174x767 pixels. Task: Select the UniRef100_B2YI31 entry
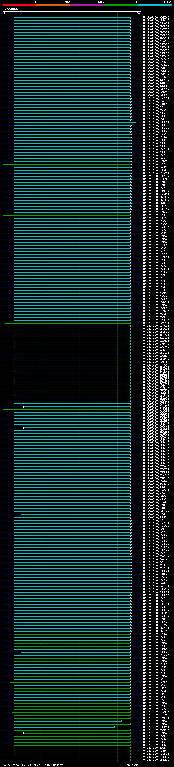pos(156,338)
